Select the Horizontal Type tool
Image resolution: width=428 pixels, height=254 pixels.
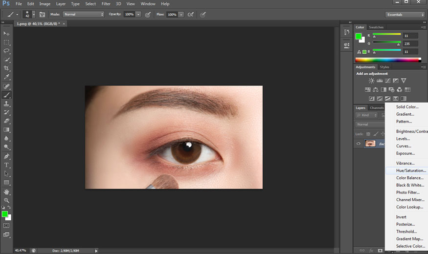(x=6, y=165)
